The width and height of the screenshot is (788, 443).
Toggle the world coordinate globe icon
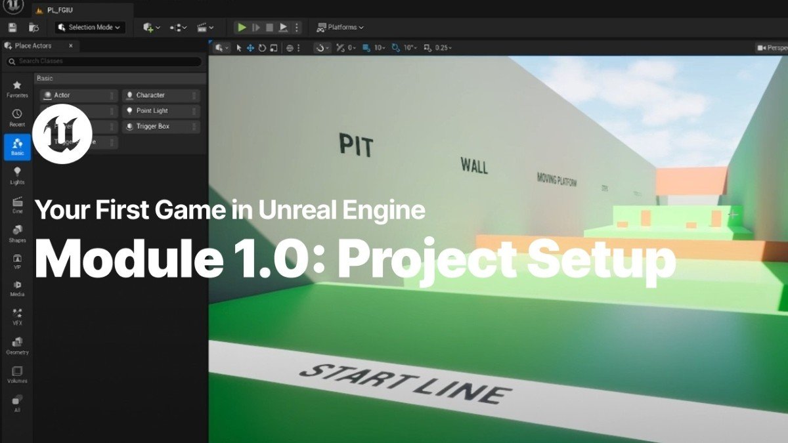coord(290,48)
